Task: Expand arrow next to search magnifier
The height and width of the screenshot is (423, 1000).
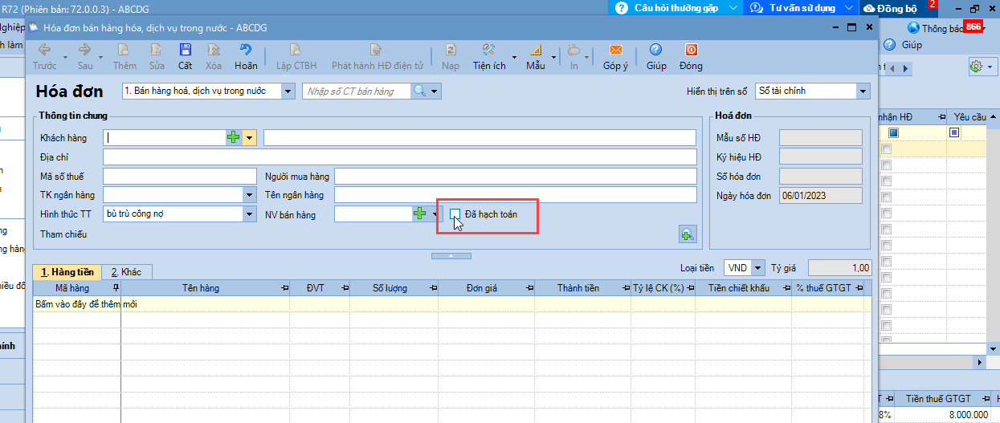Action: coord(435,92)
